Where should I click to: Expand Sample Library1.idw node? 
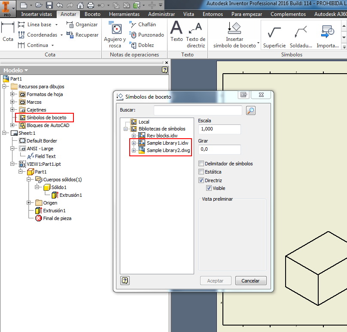pyautogui.click(x=134, y=143)
